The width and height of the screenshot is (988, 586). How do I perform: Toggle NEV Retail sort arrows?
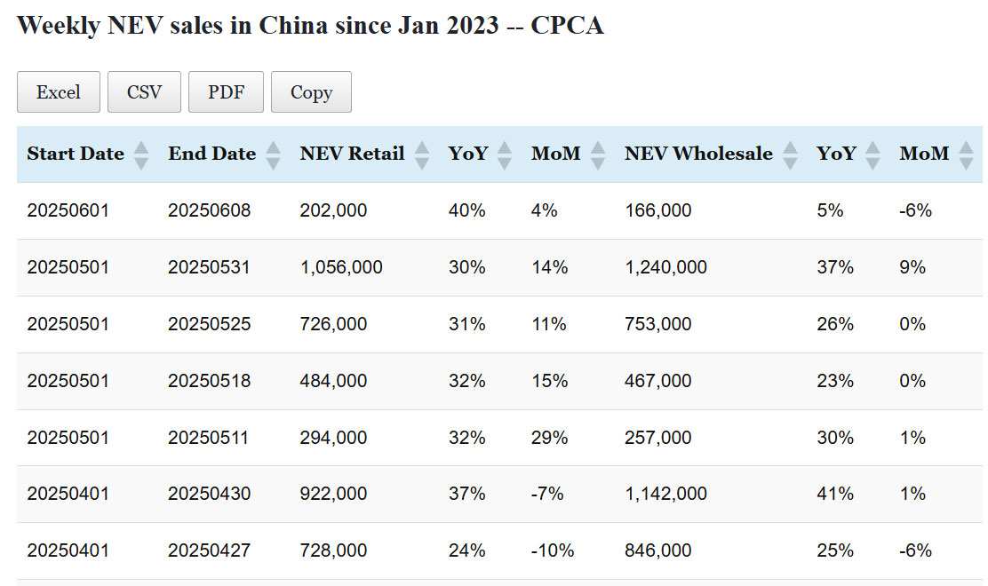click(422, 154)
